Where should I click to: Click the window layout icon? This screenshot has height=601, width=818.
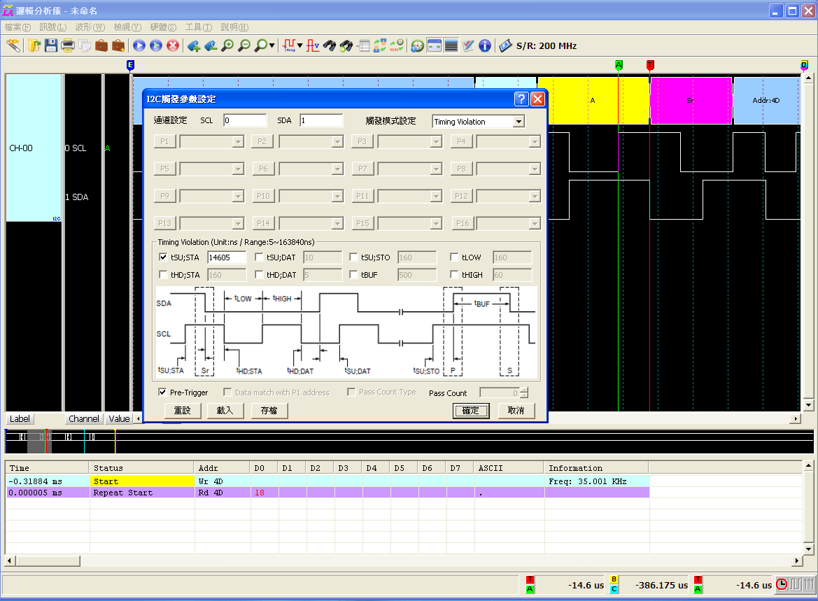click(x=434, y=46)
